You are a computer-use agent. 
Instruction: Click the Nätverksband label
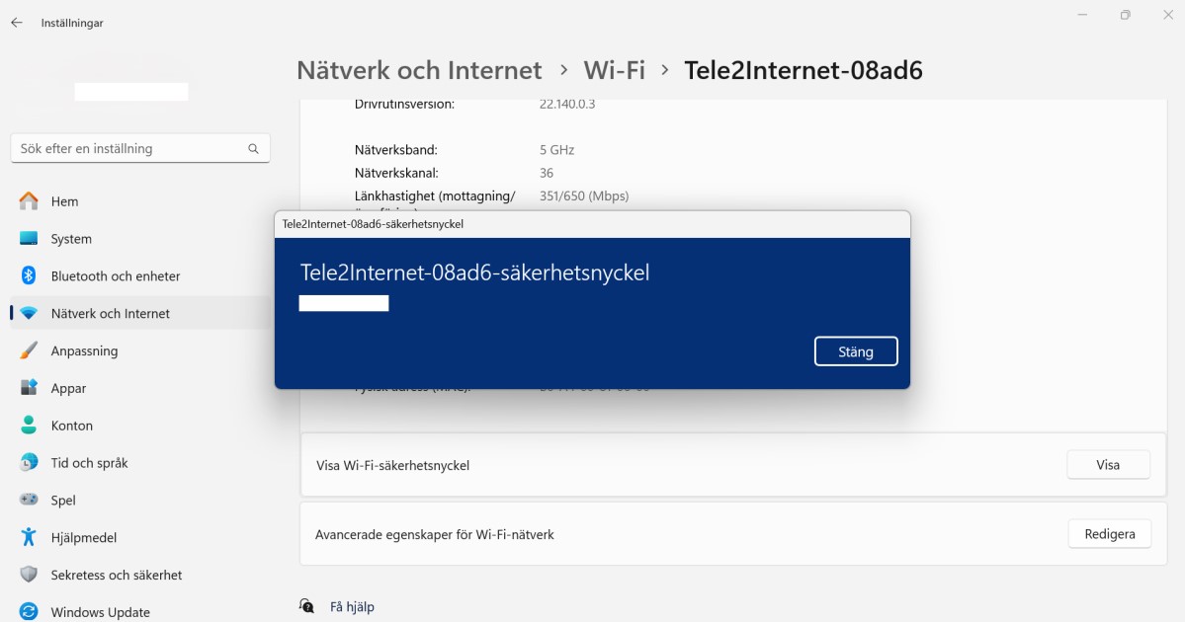[396, 149]
